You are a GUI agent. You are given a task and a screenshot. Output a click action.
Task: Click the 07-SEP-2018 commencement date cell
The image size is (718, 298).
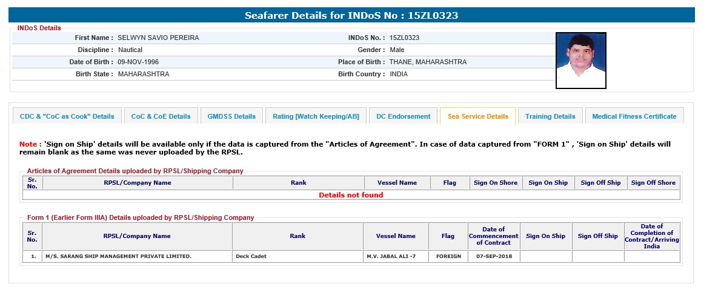pyautogui.click(x=493, y=256)
